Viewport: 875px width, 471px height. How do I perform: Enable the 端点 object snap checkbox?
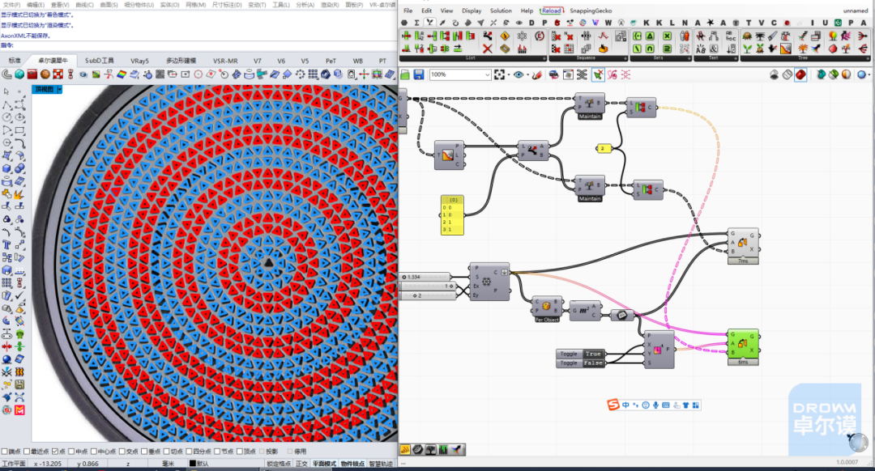point(5,452)
